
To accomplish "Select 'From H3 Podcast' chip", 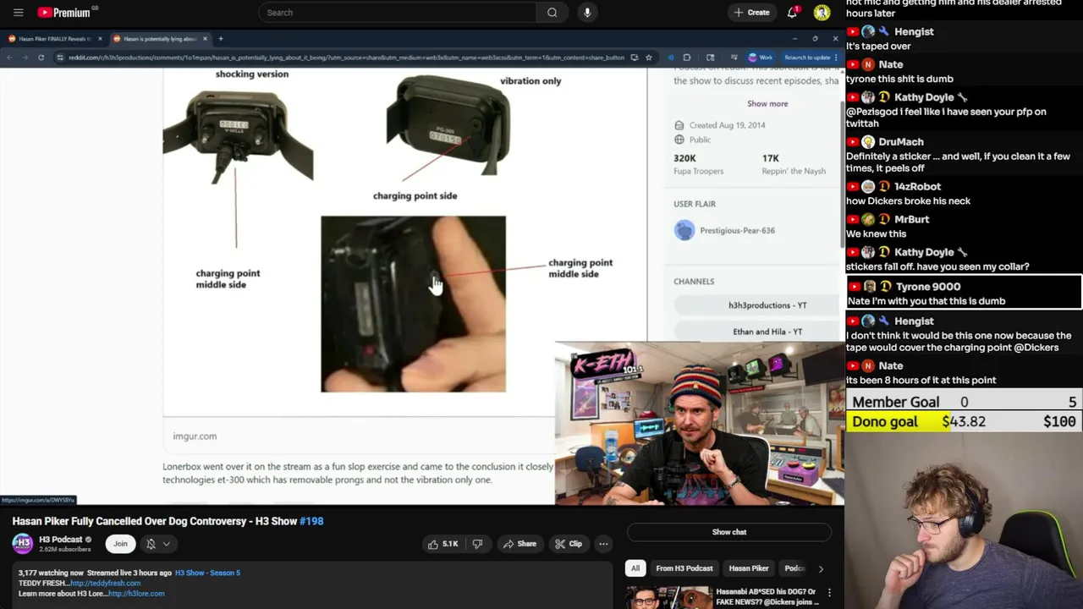I will (684, 568).
